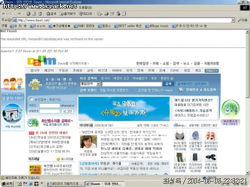Open the Windows 시작 Start button
The image size is (250, 187).
7,184
